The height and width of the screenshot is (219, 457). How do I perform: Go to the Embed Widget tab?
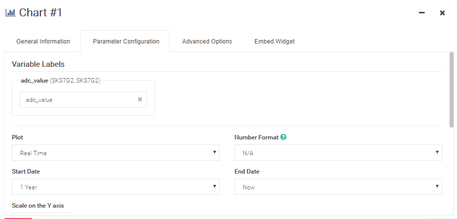[x=274, y=42]
